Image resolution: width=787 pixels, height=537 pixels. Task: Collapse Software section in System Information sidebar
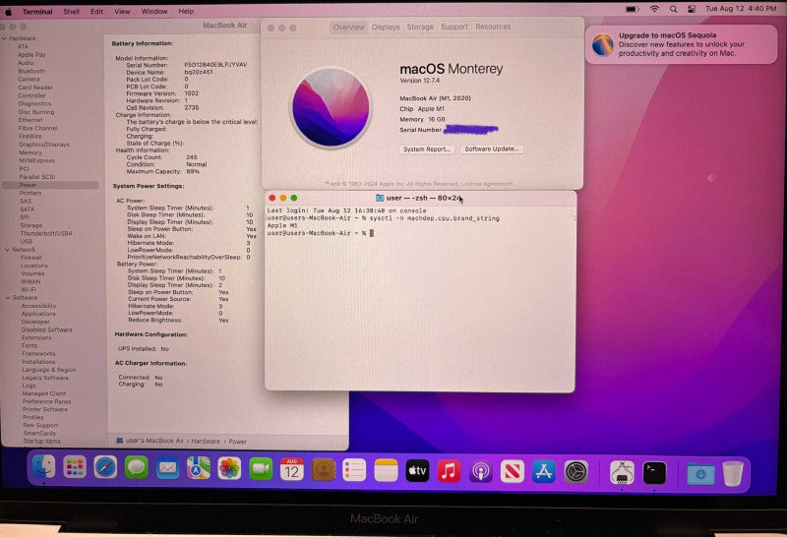coord(8,298)
